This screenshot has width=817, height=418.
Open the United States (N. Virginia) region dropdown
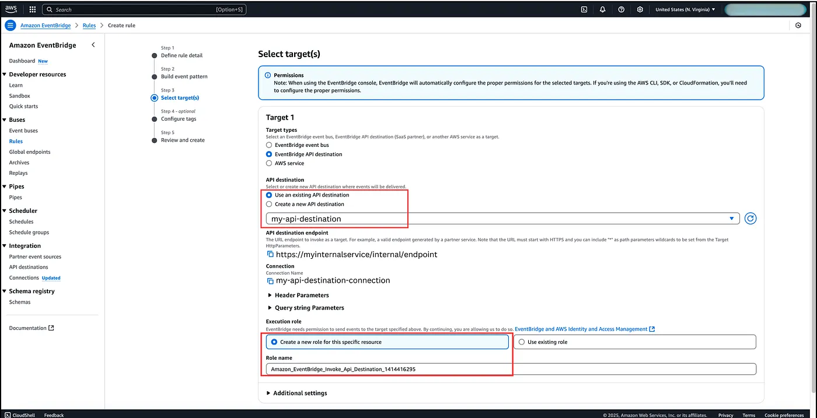point(685,9)
